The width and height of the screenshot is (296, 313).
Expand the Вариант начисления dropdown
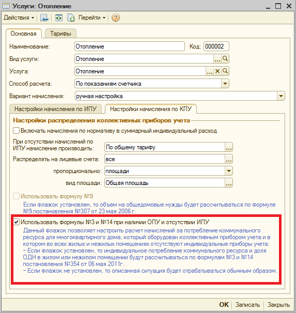(x=281, y=96)
